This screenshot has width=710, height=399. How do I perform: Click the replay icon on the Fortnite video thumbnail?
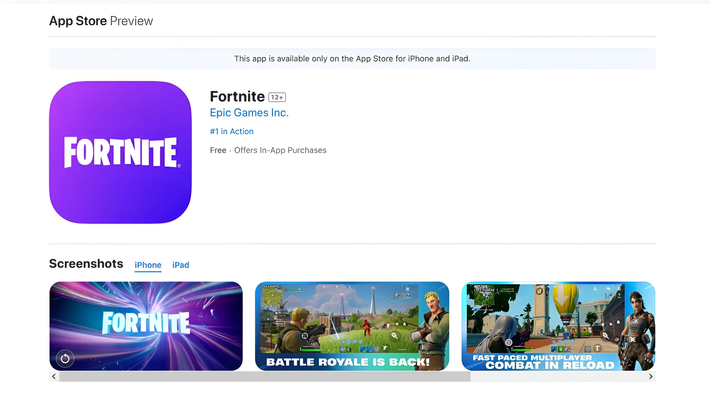[65, 359]
